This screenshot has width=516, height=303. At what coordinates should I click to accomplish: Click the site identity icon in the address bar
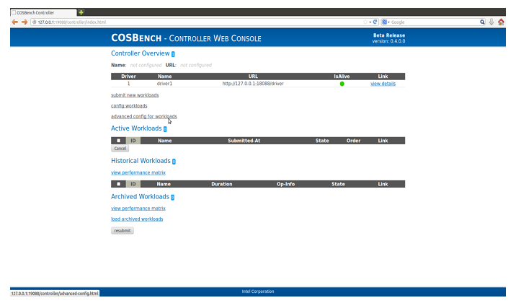pos(34,22)
